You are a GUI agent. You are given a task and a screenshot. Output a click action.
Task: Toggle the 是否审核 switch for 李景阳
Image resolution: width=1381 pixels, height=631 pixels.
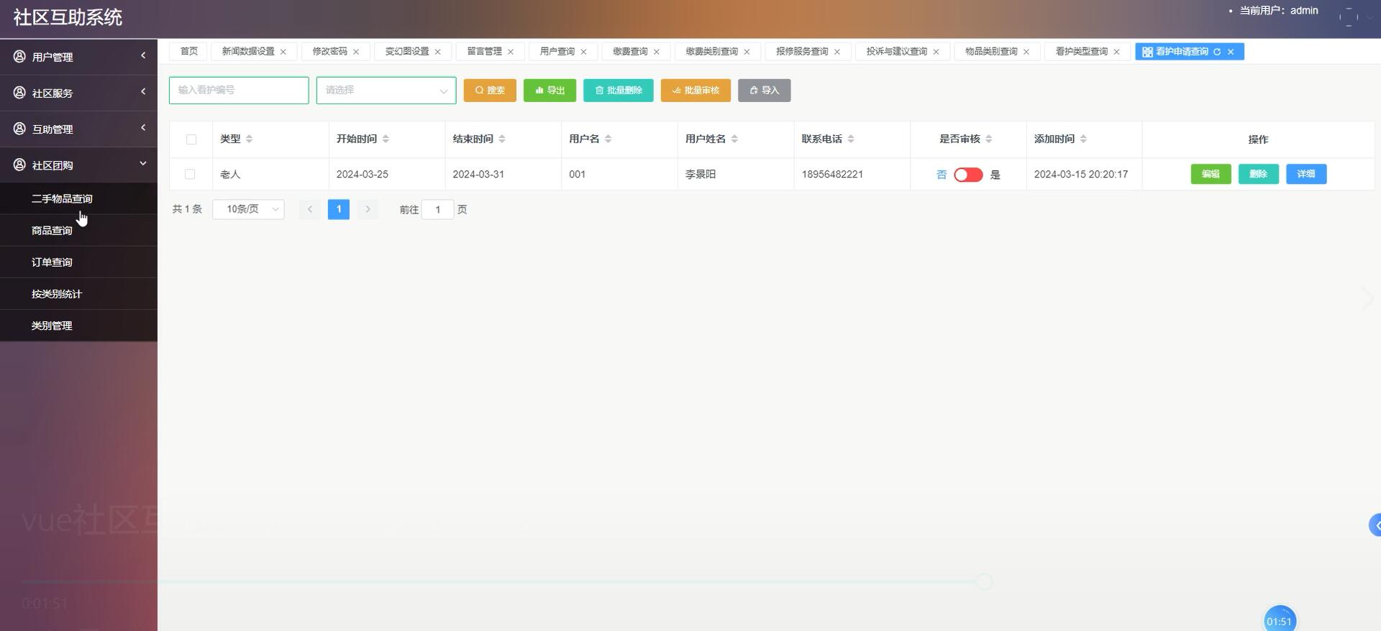coord(968,175)
